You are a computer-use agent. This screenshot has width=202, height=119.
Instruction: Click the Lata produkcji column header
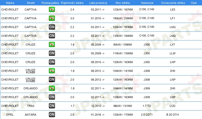pos(98,3)
